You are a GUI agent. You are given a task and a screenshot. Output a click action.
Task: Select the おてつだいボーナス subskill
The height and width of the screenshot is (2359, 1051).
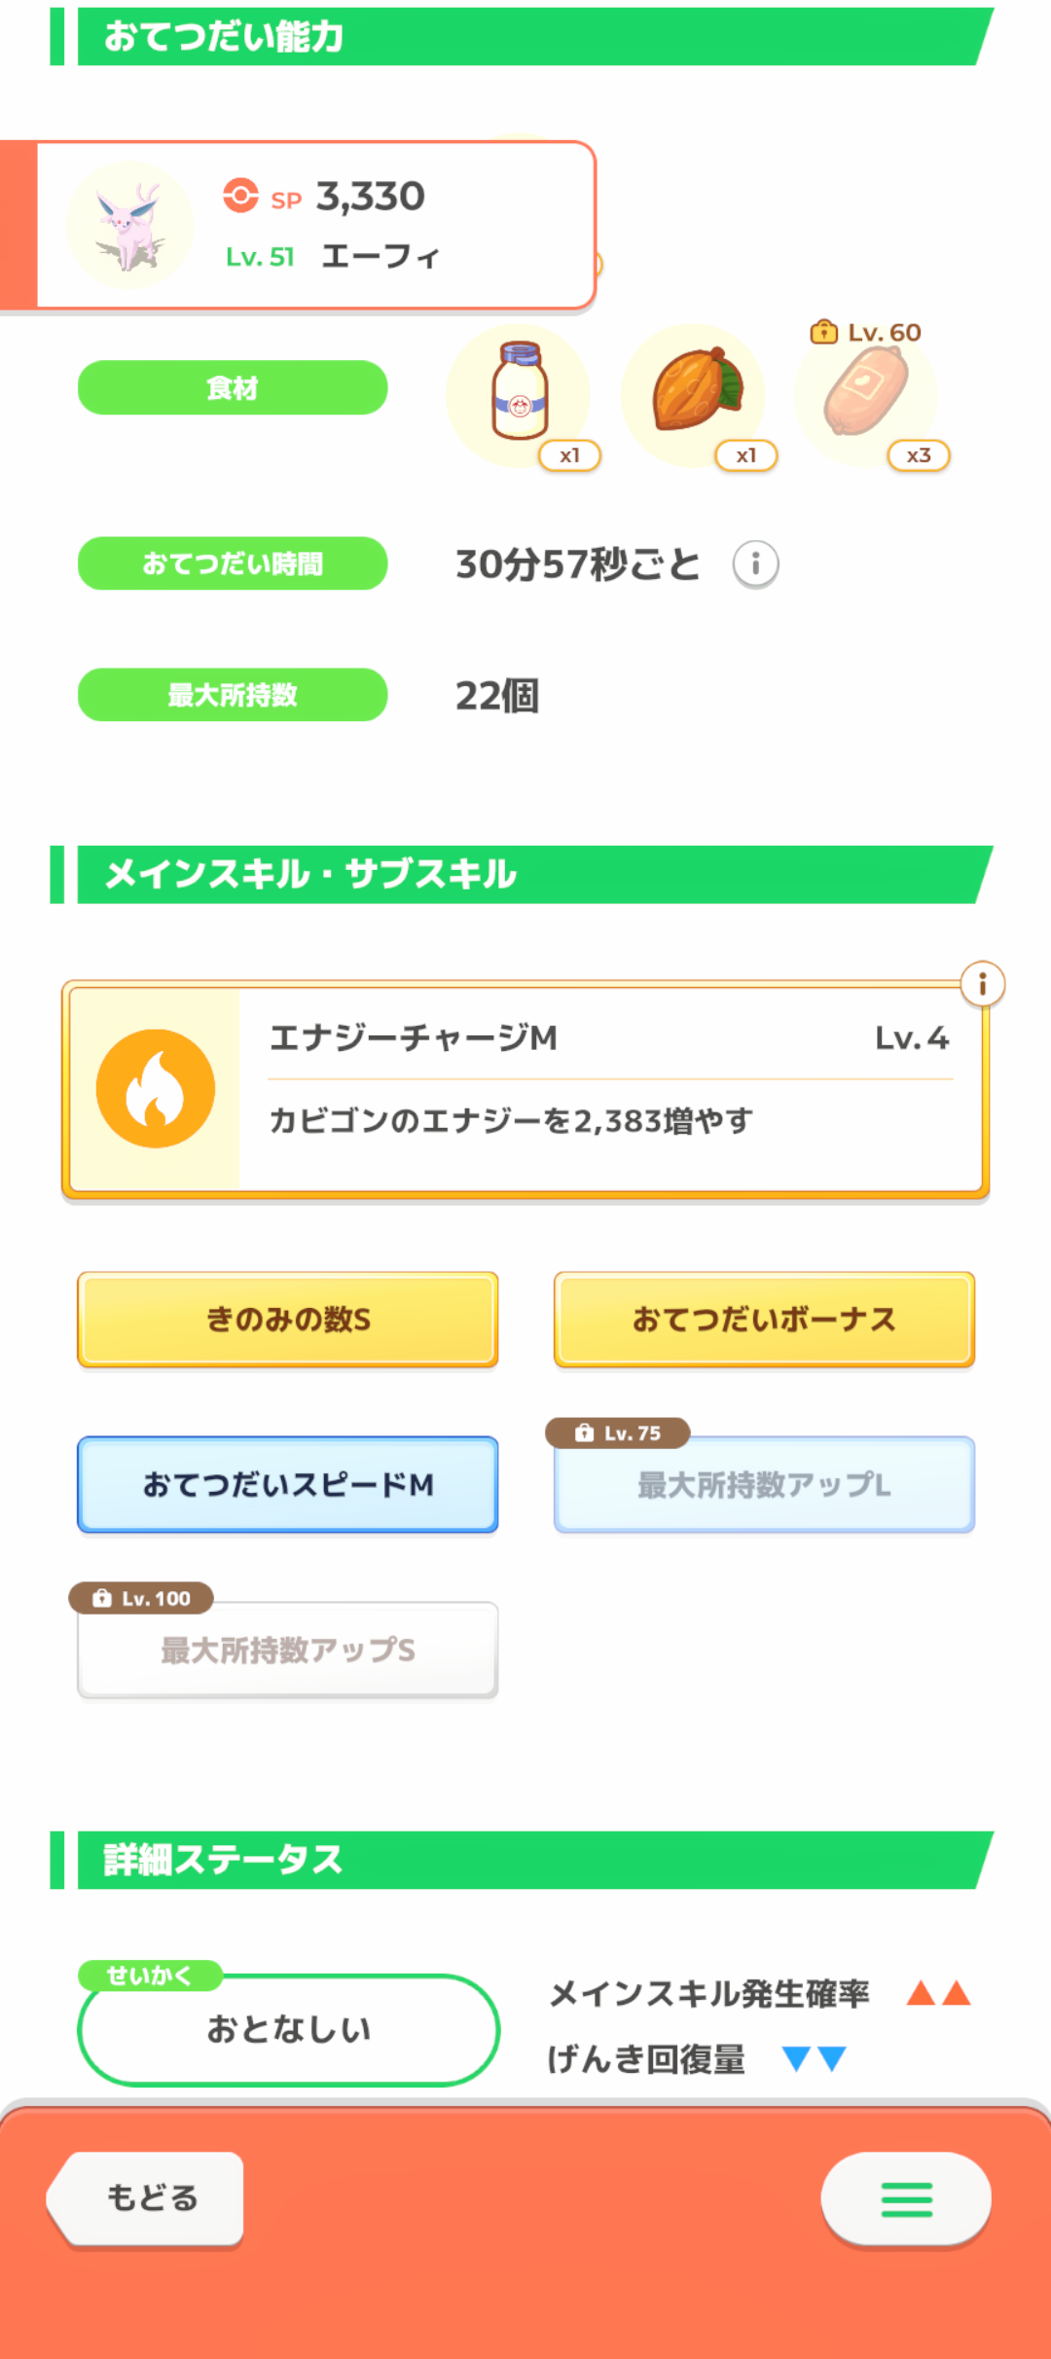tap(764, 1320)
